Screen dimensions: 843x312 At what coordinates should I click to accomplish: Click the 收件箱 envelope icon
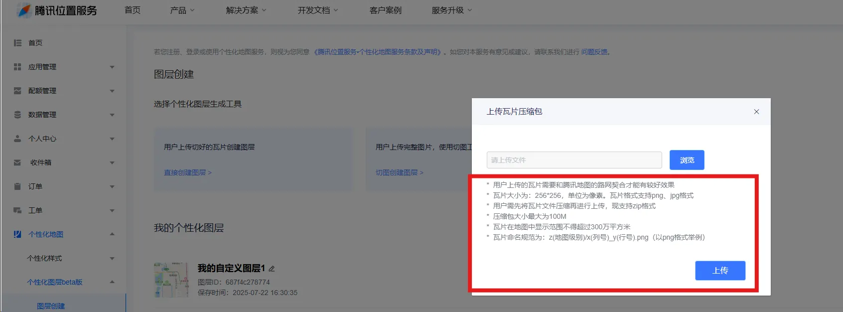tap(17, 162)
